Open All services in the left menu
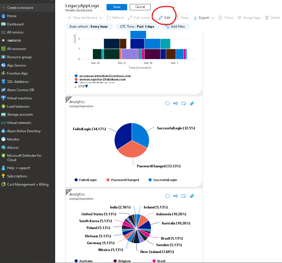The image size is (282, 263). [x=15, y=32]
